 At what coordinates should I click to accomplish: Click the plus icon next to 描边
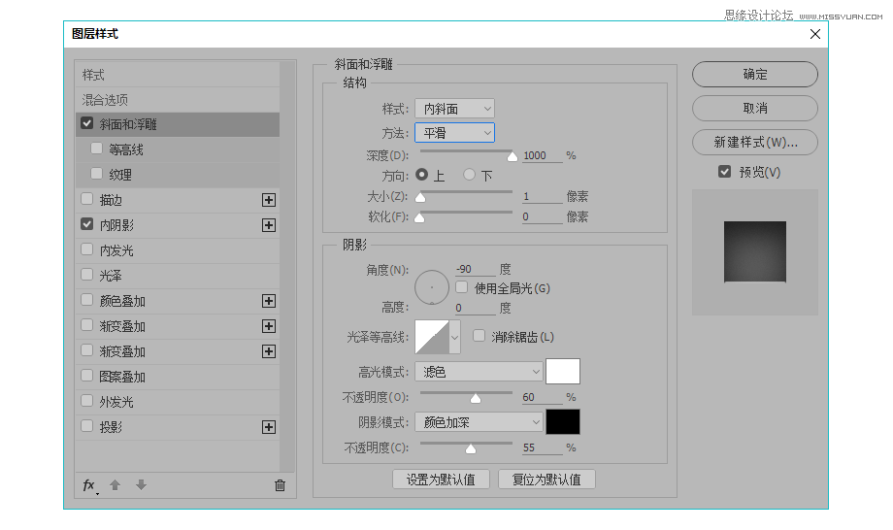click(269, 200)
